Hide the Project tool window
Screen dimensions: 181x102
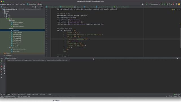tap(44, 7)
